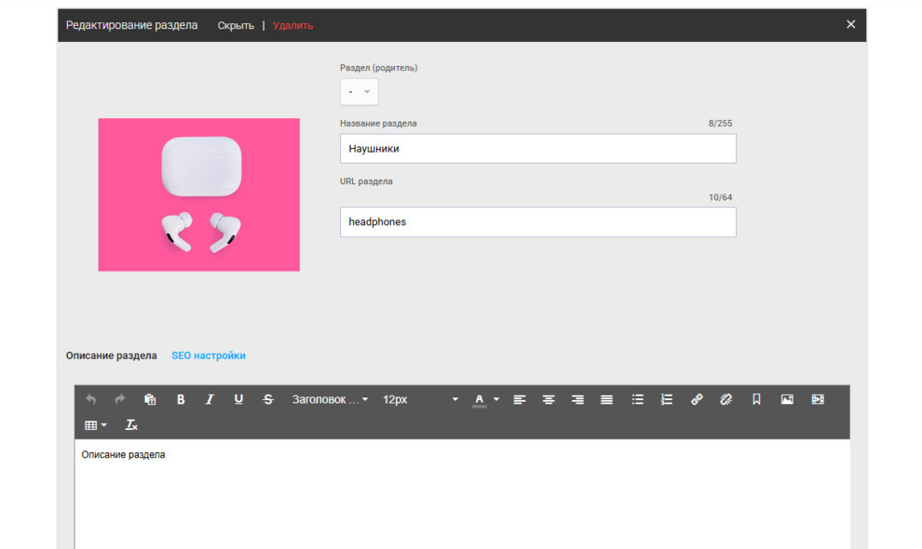The height and width of the screenshot is (549, 922).
Task: Apply the text color button A
Action: (x=480, y=400)
